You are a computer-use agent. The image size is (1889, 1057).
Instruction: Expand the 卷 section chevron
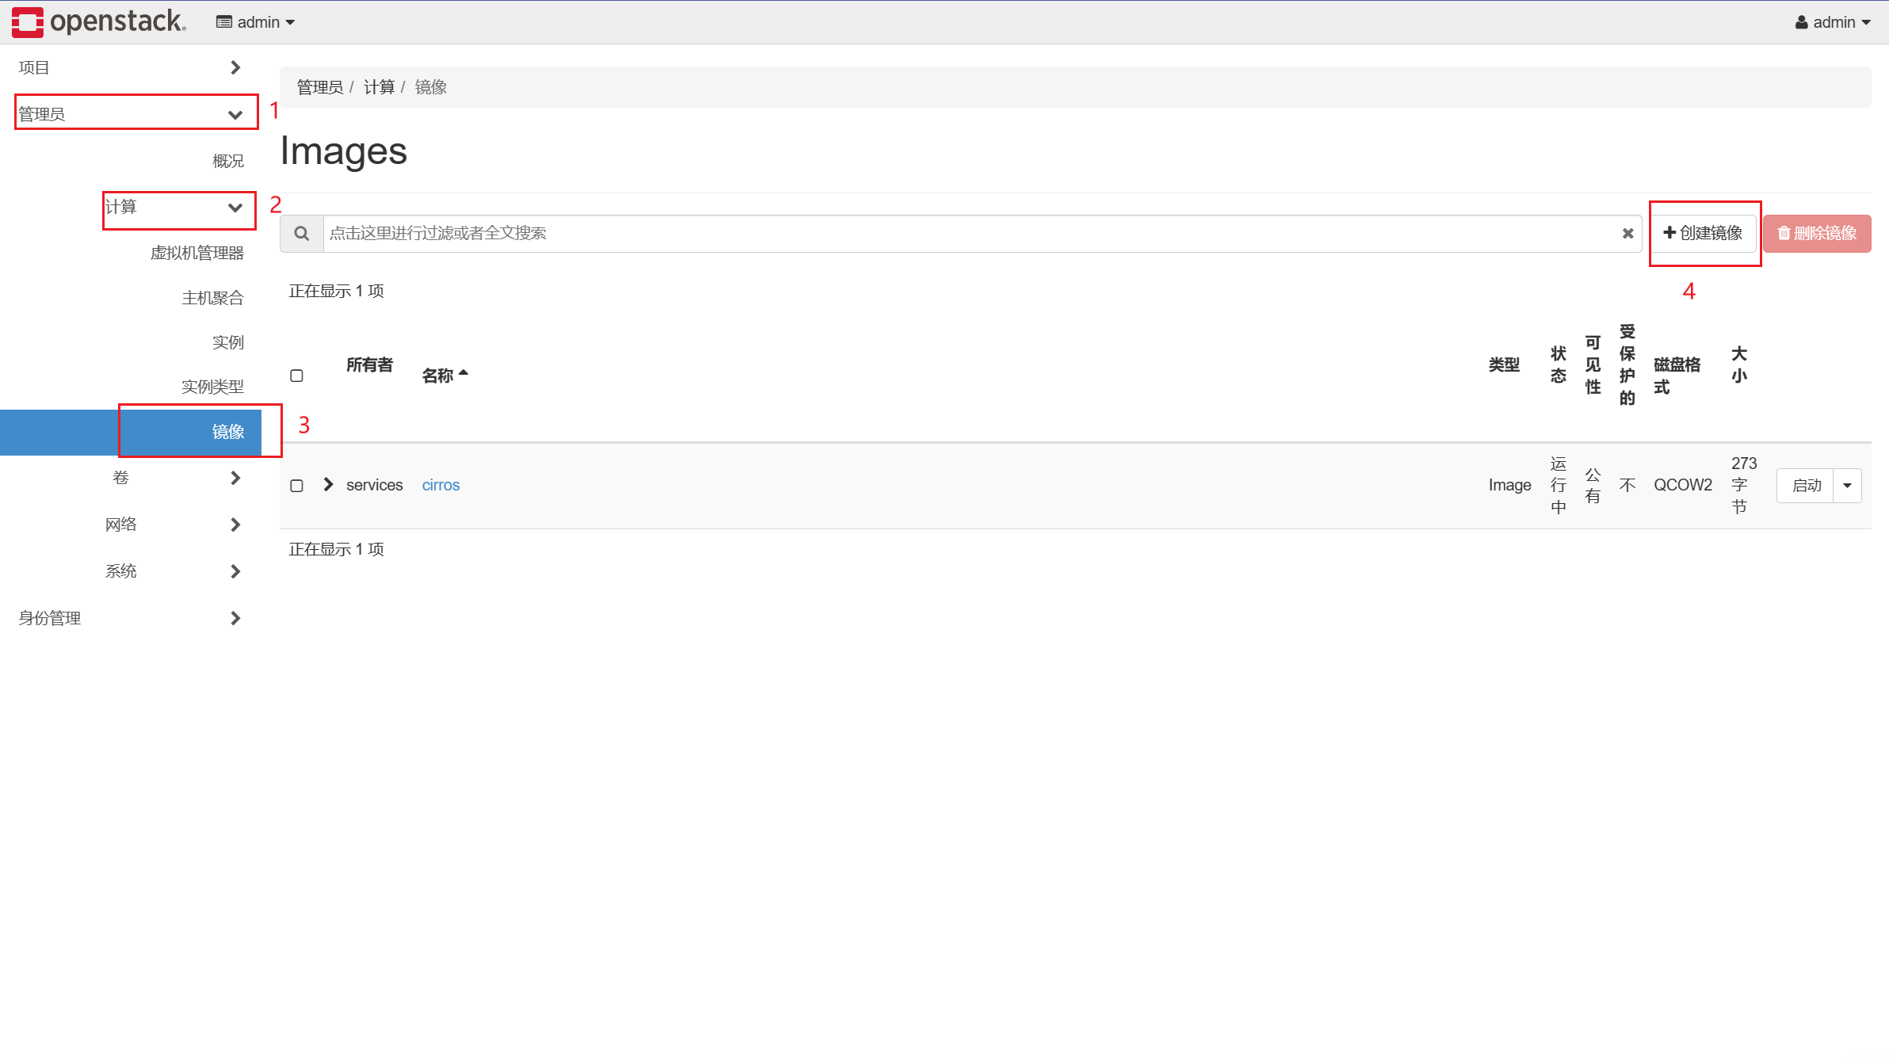(x=235, y=478)
